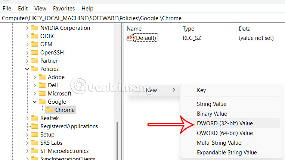Expand the Microsoft key
Viewport: 285px width, 160px height.
35,94
